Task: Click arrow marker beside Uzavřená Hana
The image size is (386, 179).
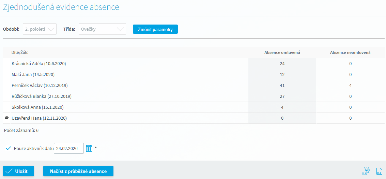Action: point(6,118)
